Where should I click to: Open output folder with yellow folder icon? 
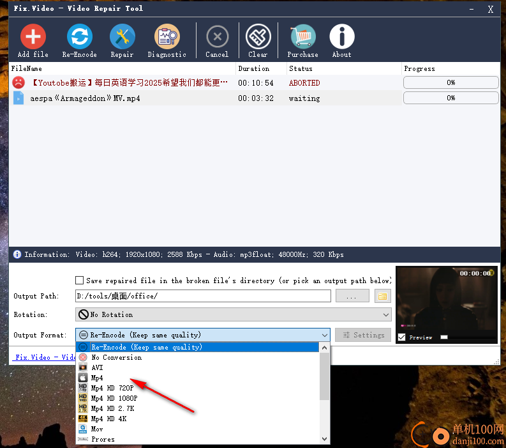[382, 296]
